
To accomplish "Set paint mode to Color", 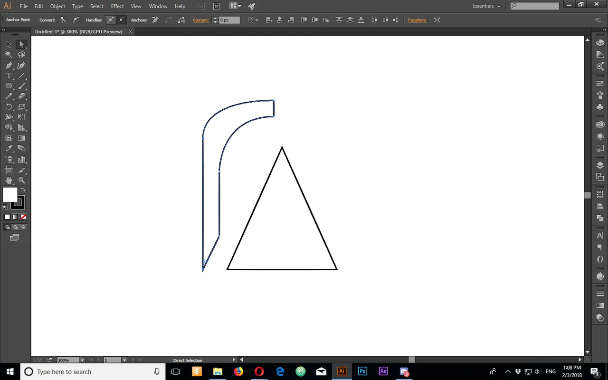I will pos(7,217).
